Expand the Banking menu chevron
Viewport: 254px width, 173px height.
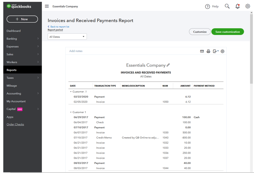point(38,39)
